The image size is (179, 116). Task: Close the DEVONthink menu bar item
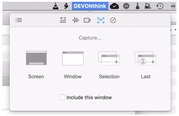pos(90,6)
